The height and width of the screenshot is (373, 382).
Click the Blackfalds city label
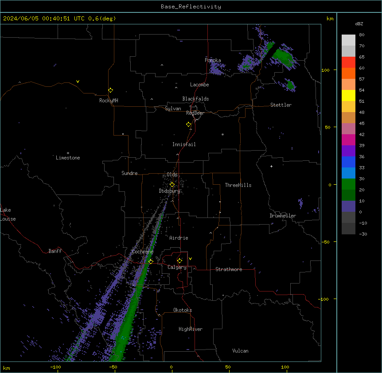pos(195,99)
